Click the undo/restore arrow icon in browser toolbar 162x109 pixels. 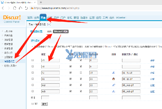click(26, 8)
